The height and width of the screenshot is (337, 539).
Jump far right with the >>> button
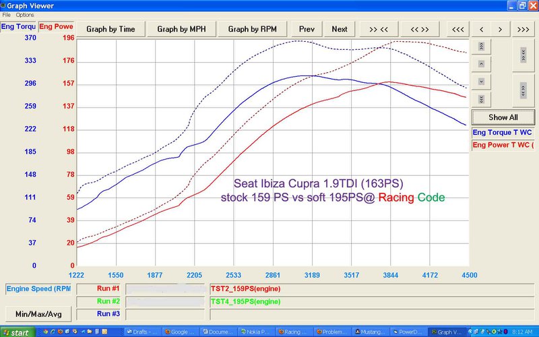524,29
